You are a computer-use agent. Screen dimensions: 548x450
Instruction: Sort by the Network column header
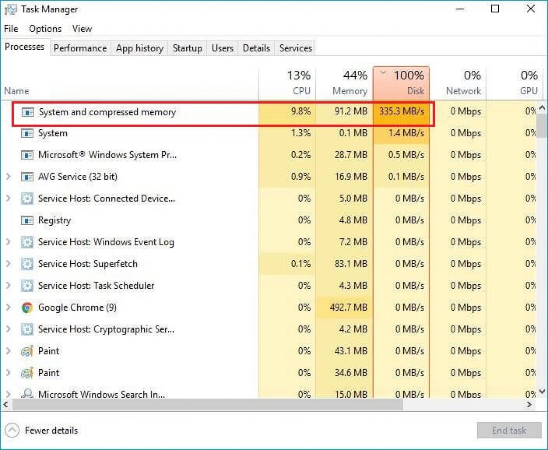[458, 84]
